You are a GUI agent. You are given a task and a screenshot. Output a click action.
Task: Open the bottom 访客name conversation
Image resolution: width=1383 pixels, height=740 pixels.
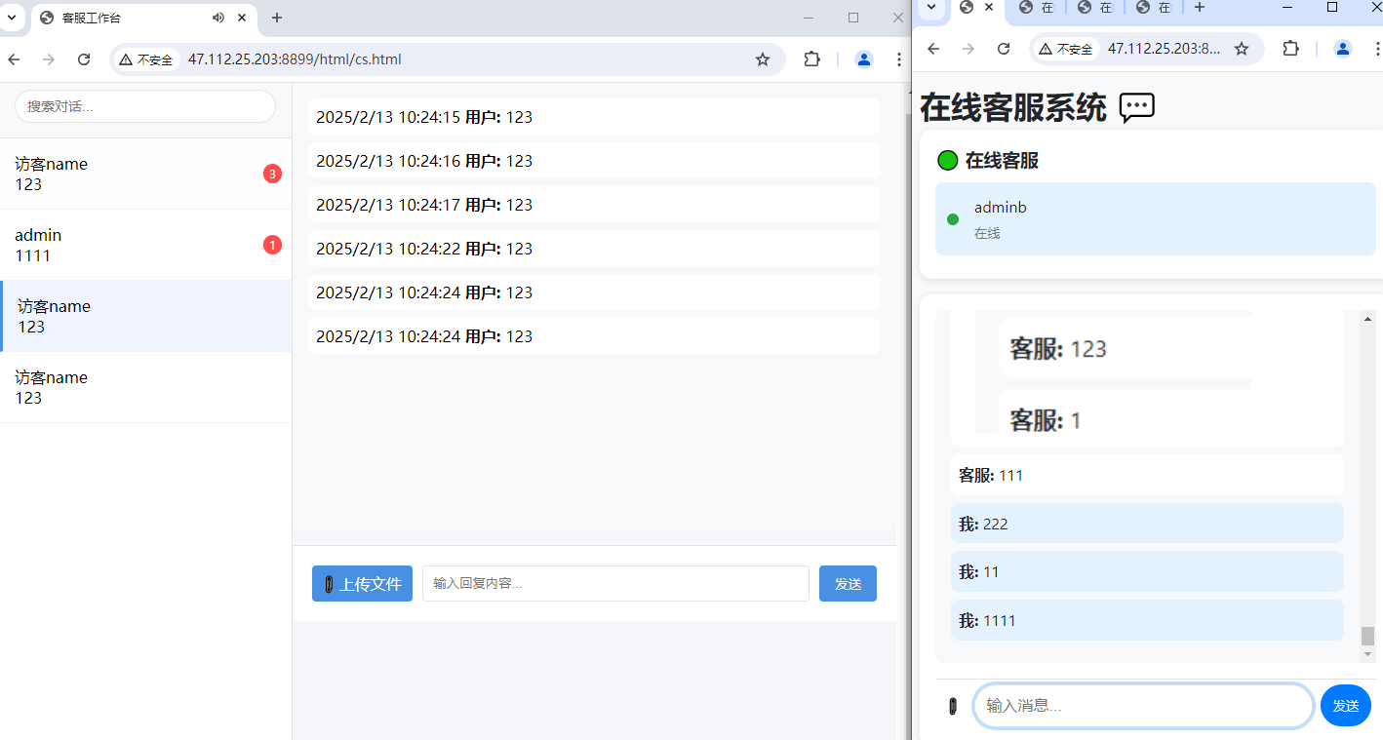point(145,387)
